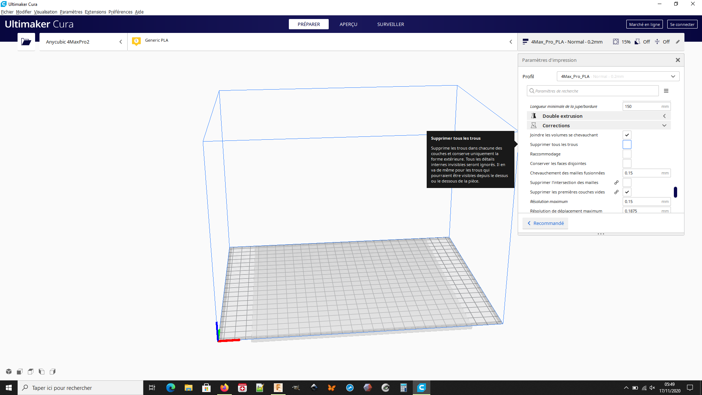Click the profile layers icon in settings summary

(525, 42)
